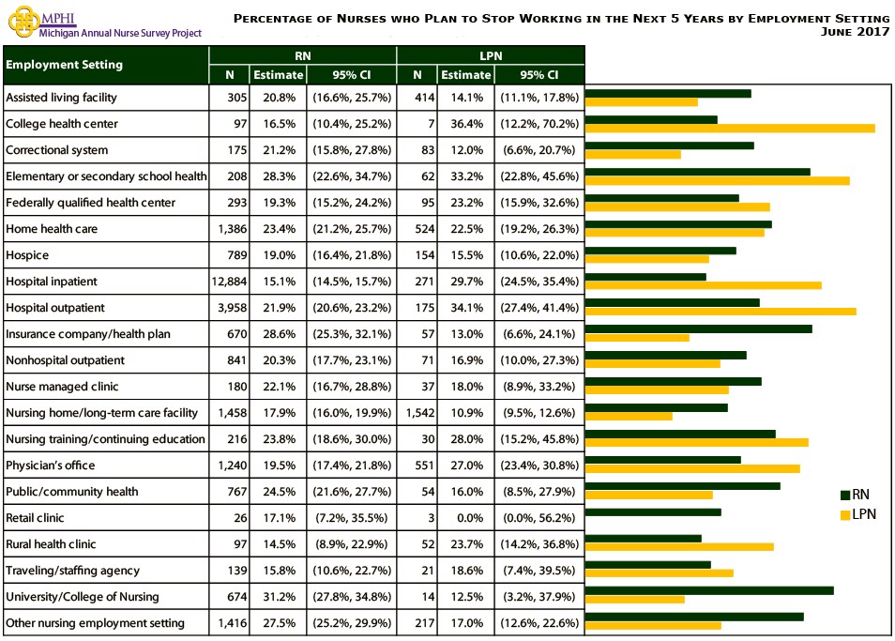Viewport: 895px width, 641px height.
Task: Click the green RN legend swatch
Action: point(844,495)
